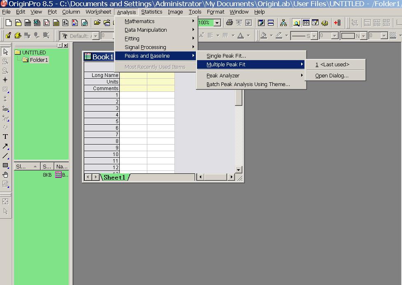Select the Zoom Out tool
The height and width of the screenshot is (285, 402).
pyautogui.click(x=5, y=70)
